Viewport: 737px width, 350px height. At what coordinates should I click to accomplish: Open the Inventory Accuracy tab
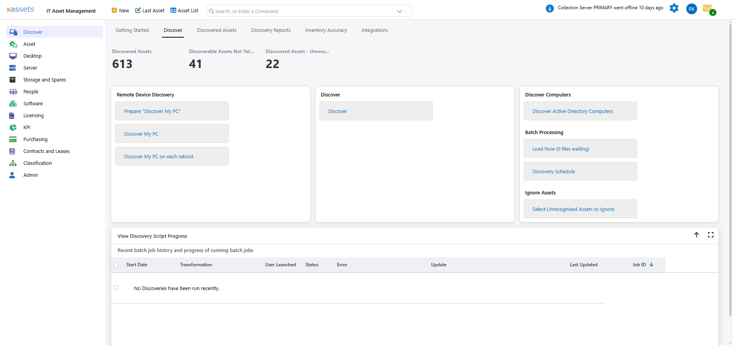[326, 30]
